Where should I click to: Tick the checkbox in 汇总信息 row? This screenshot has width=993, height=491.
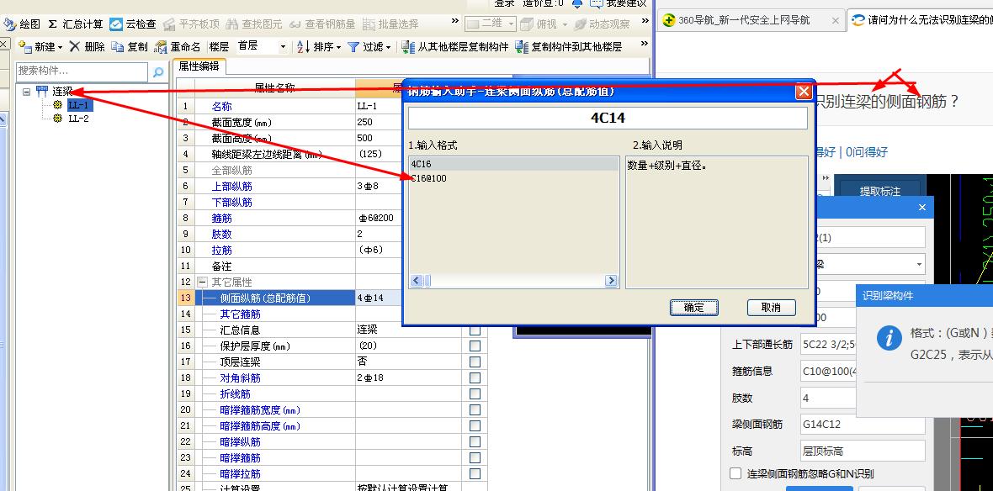pos(475,330)
